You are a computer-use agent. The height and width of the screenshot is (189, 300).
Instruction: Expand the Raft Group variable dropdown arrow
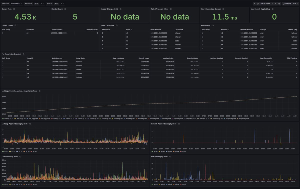point(43,4)
